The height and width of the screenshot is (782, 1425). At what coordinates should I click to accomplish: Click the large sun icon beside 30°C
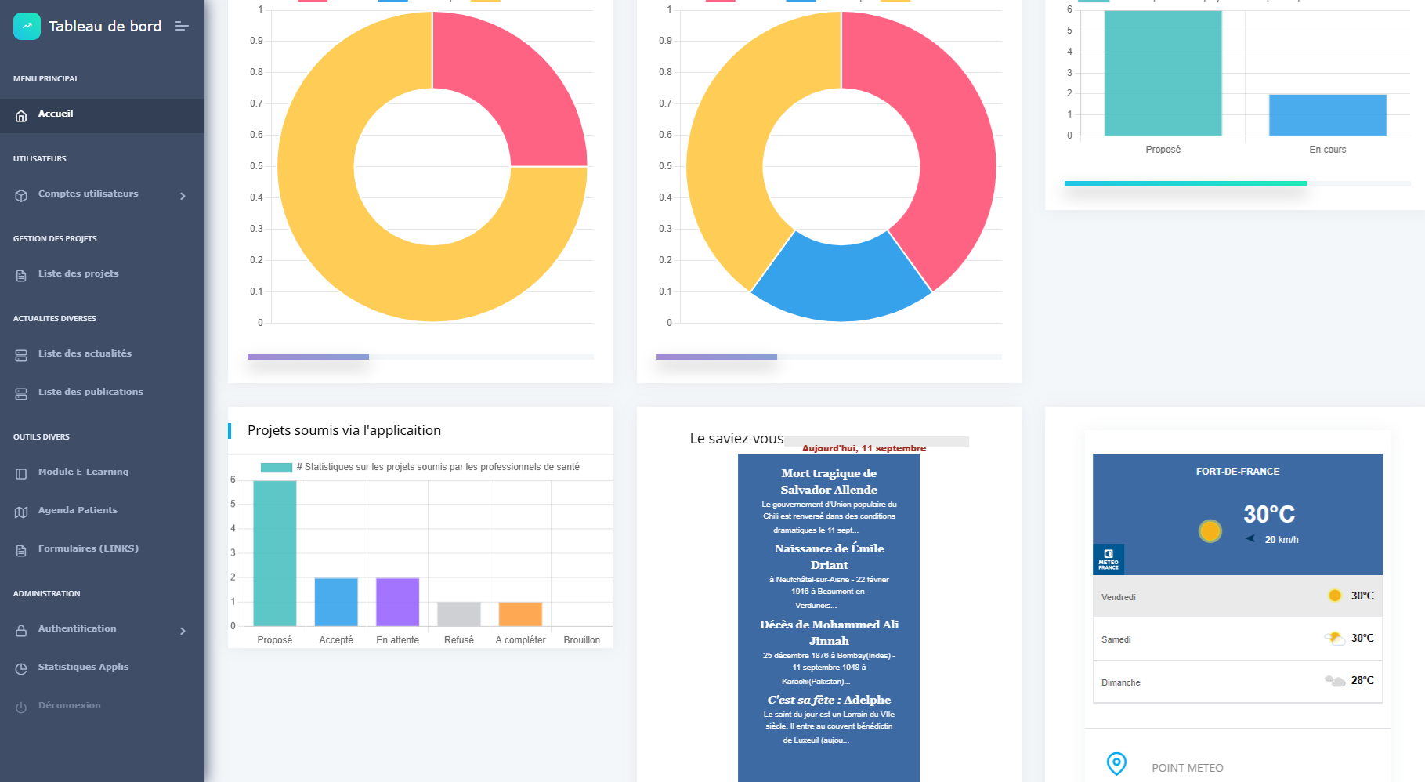1210,531
